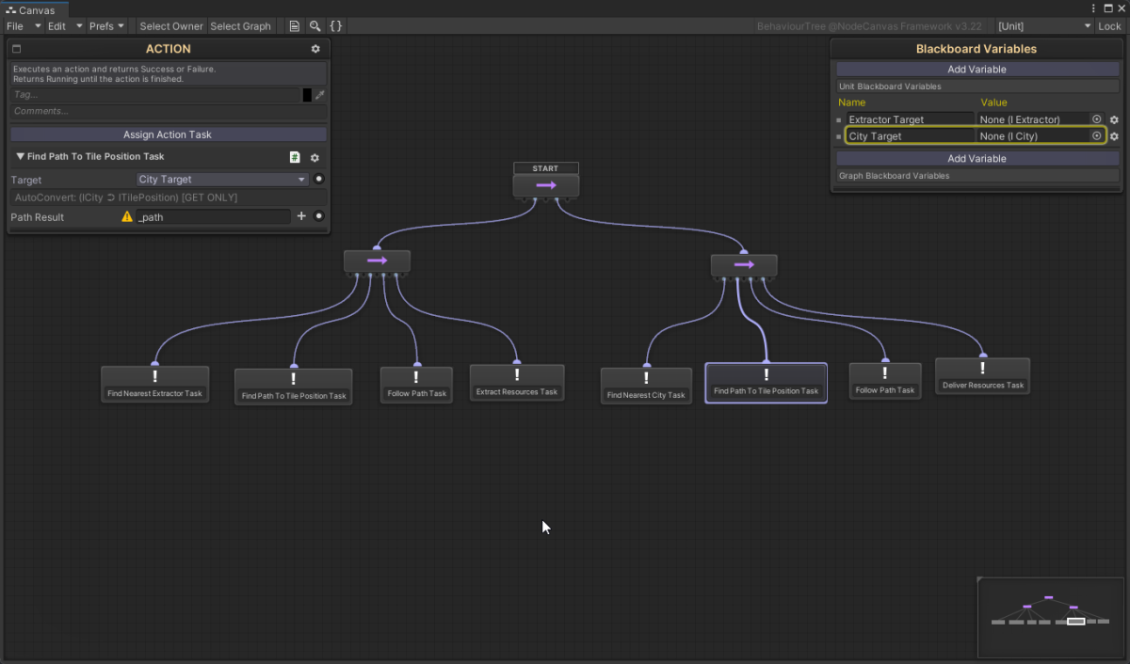Open the Prefs menu

tap(107, 26)
